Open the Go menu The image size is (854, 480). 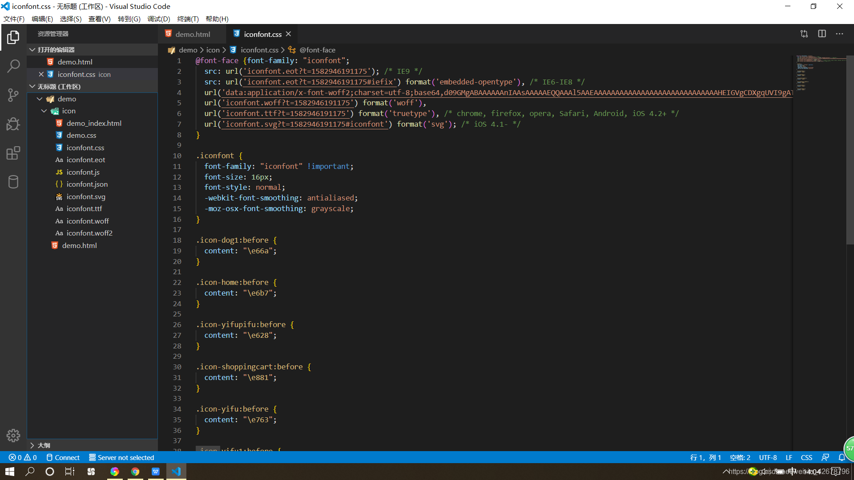point(129,19)
